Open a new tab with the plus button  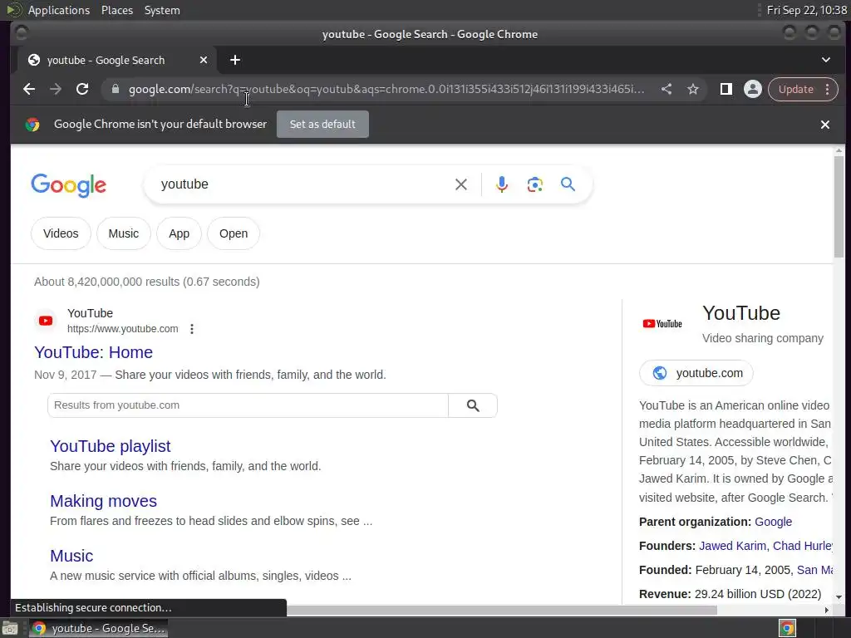(x=235, y=60)
